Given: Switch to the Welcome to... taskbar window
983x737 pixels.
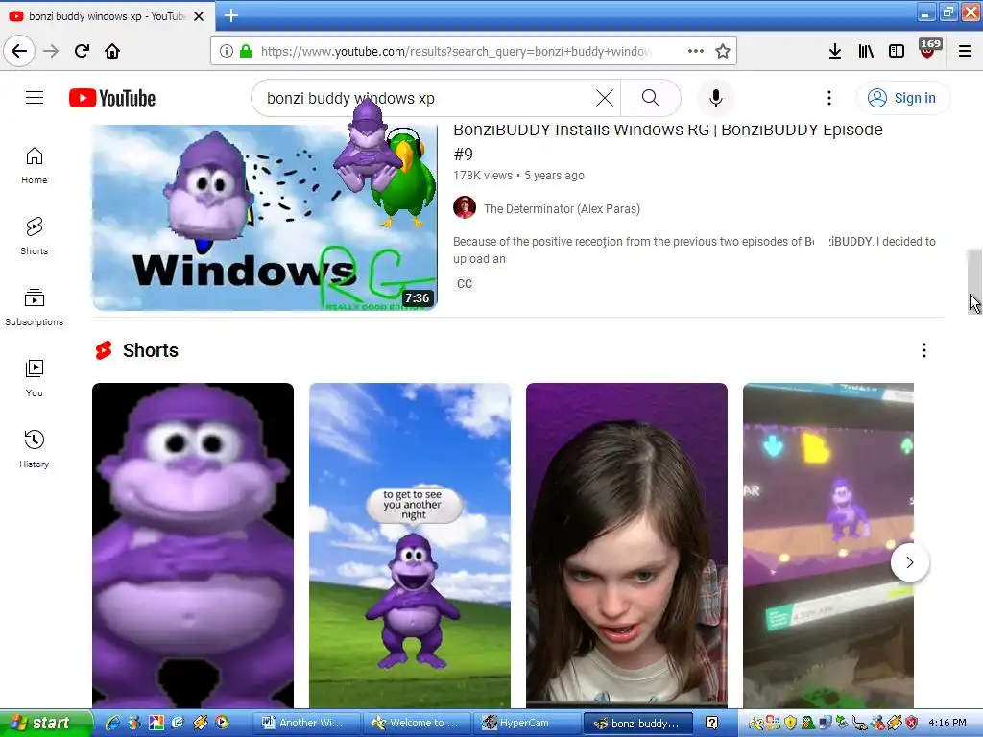Looking at the screenshot, I should point(417,723).
